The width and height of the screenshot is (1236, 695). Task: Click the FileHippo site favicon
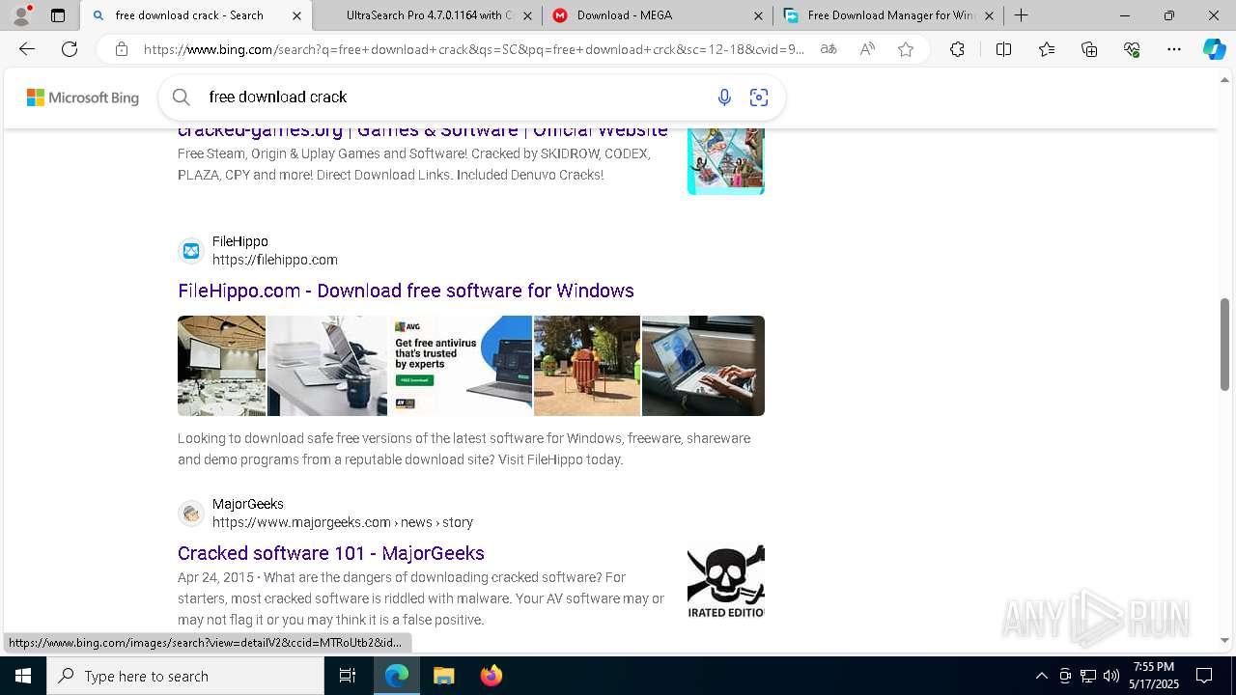(191, 251)
